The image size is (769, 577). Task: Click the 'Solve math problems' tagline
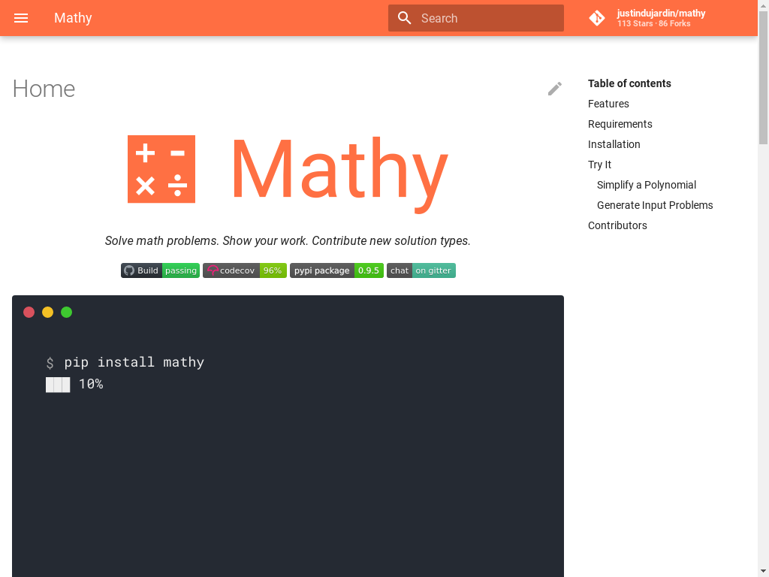point(288,241)
